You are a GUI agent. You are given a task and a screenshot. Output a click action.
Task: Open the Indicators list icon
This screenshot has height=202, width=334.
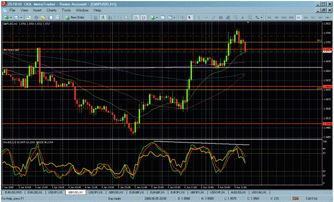[x=152, y=18]
